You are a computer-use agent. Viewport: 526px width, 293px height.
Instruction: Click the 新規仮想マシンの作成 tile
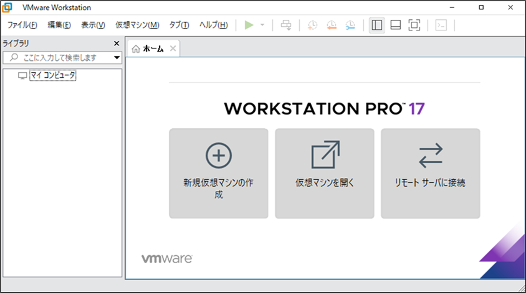[218, 174]
